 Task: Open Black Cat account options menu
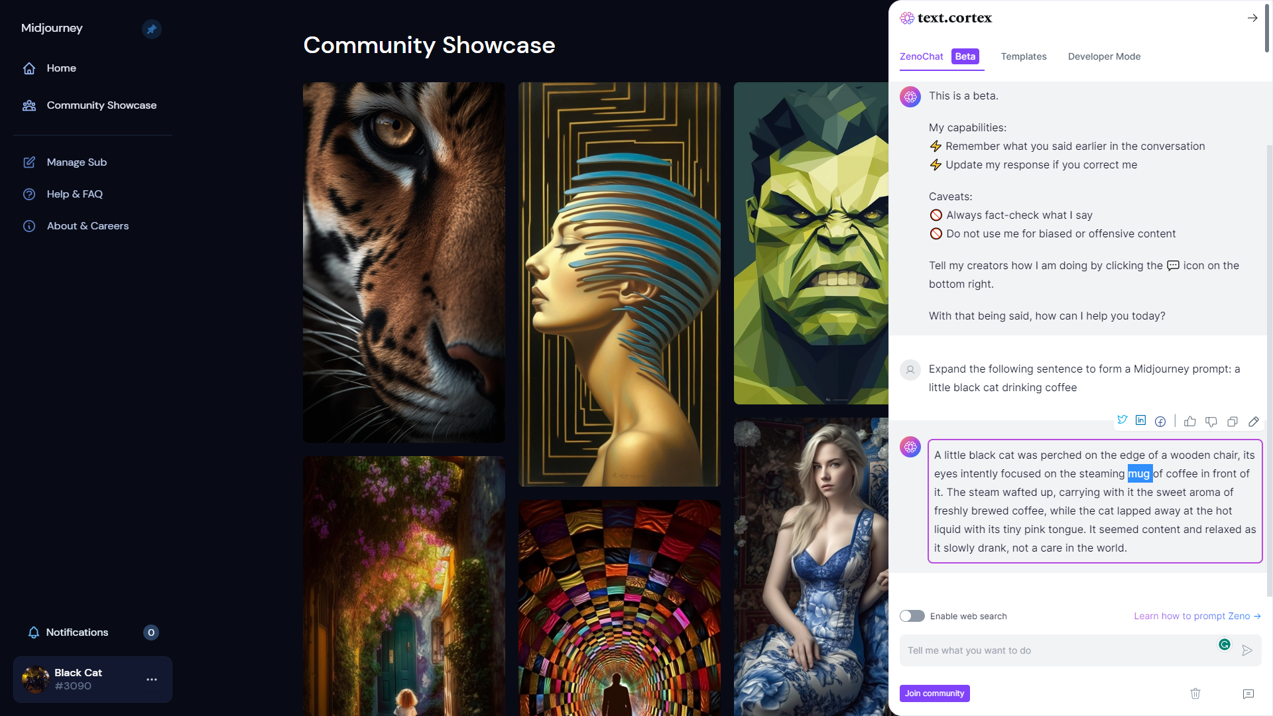pyautogui.click(x=152, y=680)
